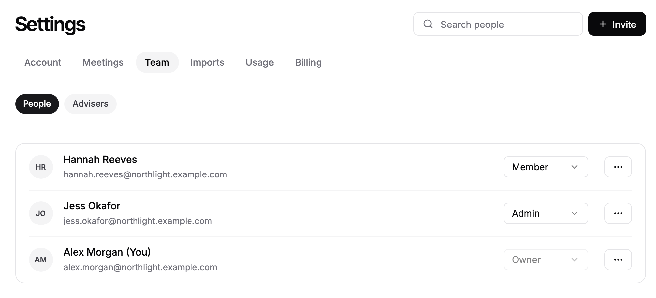
Task: Open more options for Hannah Reeves
Action: (618, 167)
